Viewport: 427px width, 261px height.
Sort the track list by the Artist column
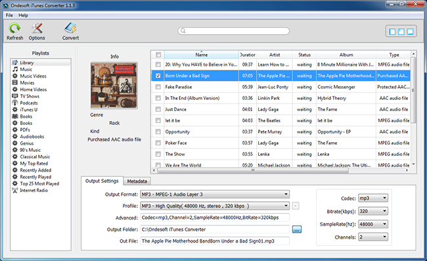pyautogui.click(x=275, y=55)
